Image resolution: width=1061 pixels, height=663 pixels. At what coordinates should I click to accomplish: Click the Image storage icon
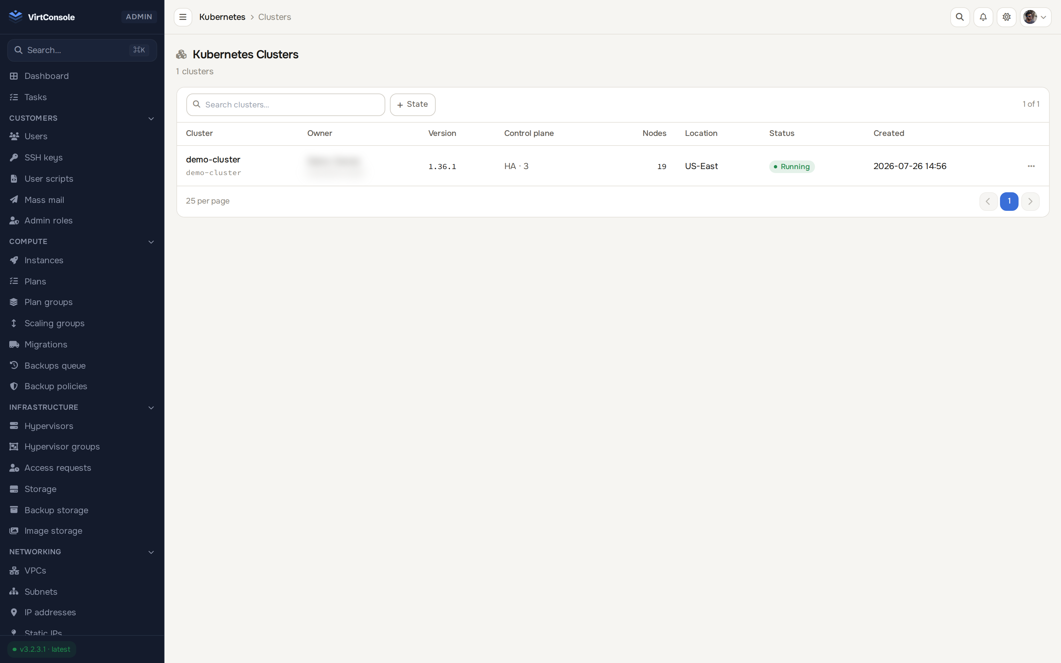14,531
